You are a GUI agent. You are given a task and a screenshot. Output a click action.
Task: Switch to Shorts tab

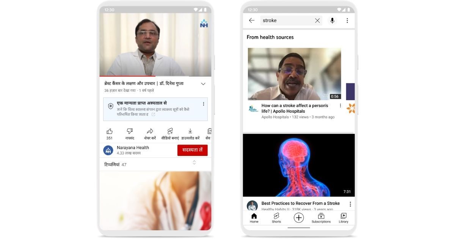276,218
